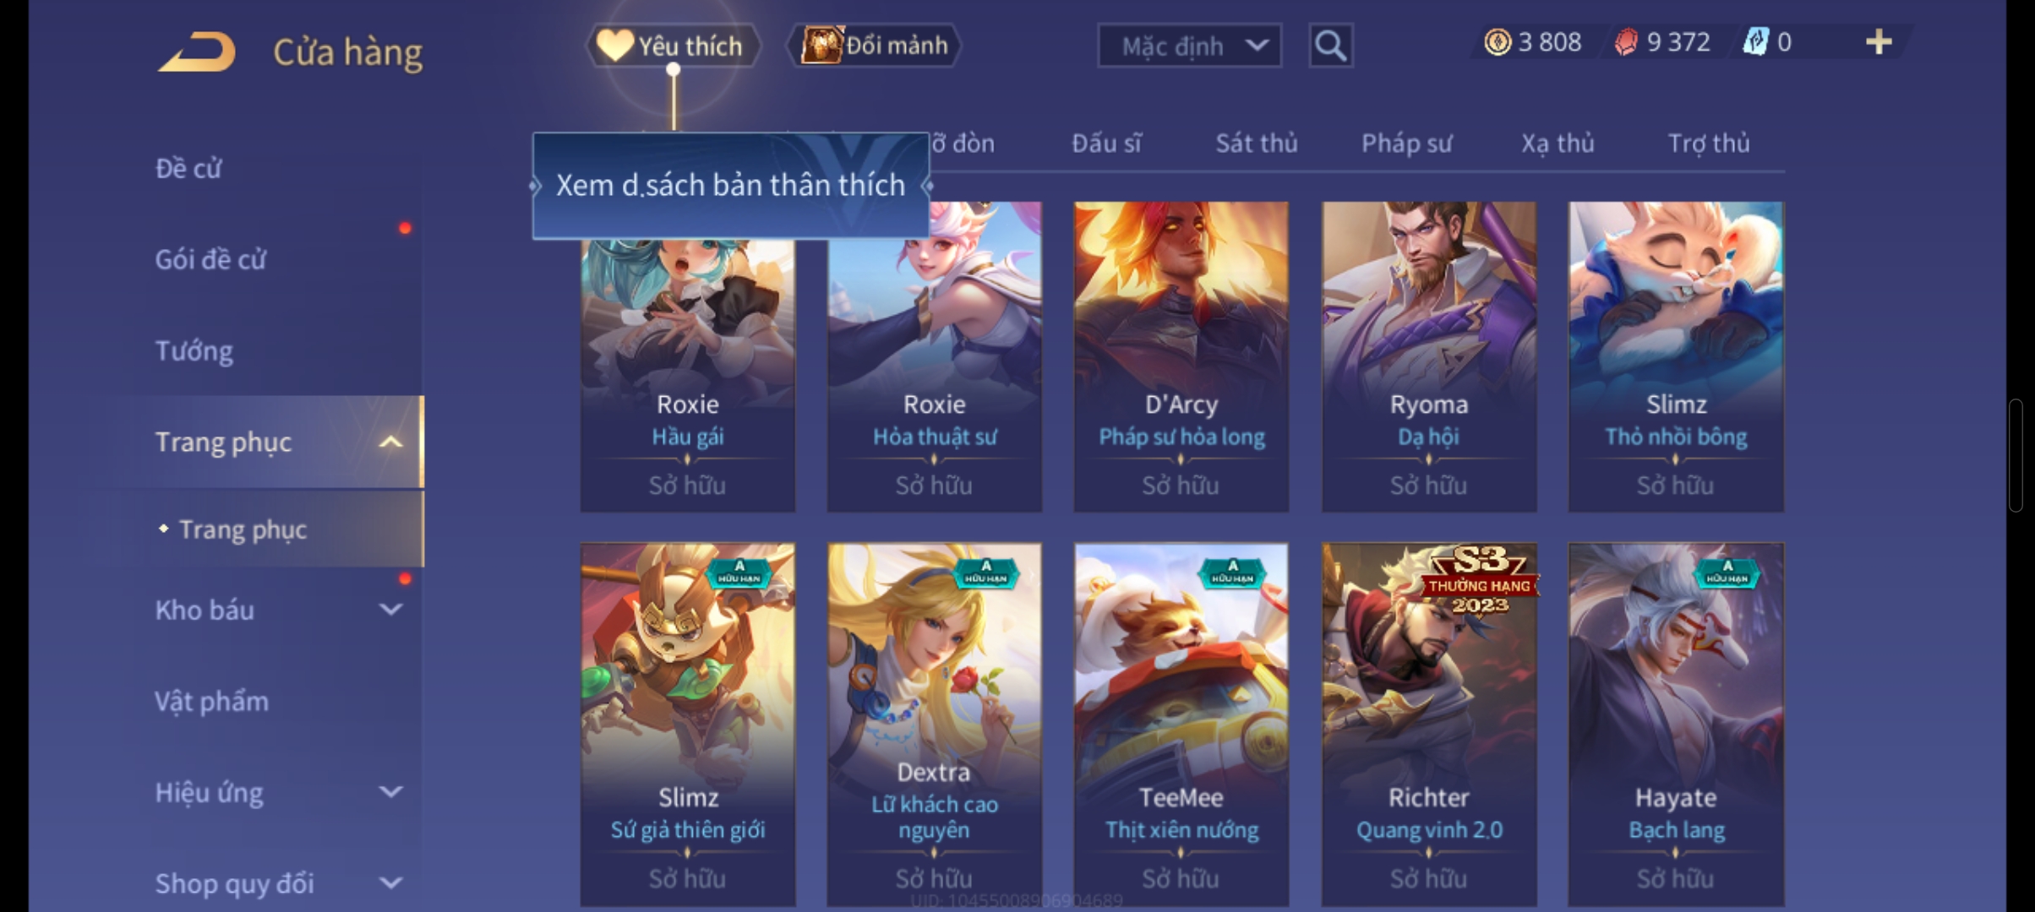Screen dimensions: 2035x912
Task: Tap the gold coin balance icon
Action: [1498, 42]
